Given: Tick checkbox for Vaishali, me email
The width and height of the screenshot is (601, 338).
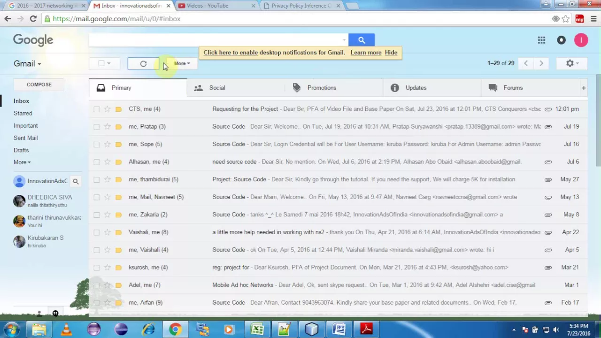Looking at the screenshot, I should [x=96, y=232].
